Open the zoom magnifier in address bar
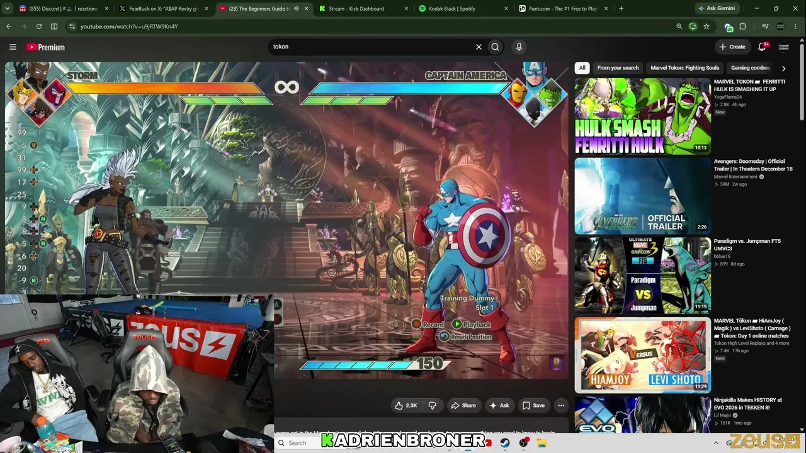 pyautogui.click(x=679, y=26)
